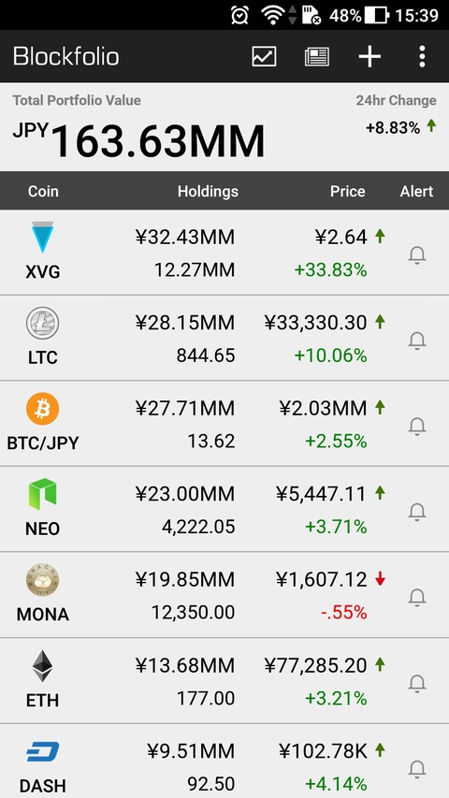
Task: Enable the MONA price alert bell
Action: tap(417, 597)
